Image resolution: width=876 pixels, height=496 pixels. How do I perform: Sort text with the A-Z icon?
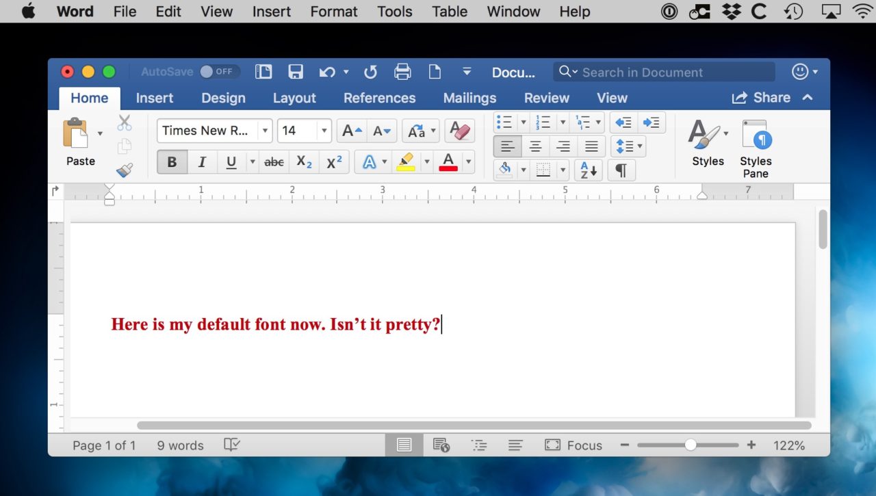(589, 170)
